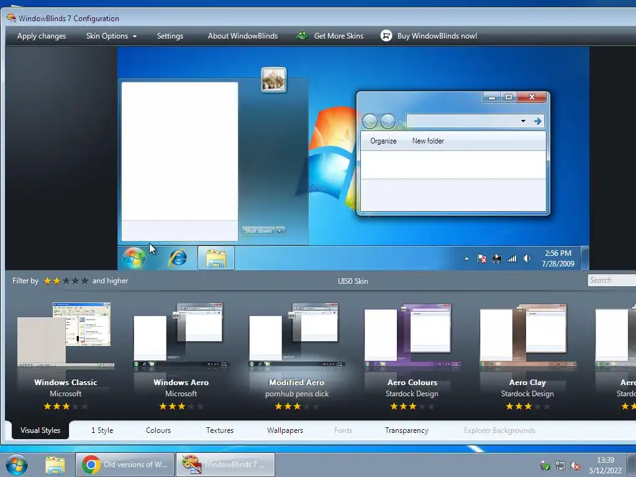Switch to the Wallpapers tab

(x=284, y=430)
